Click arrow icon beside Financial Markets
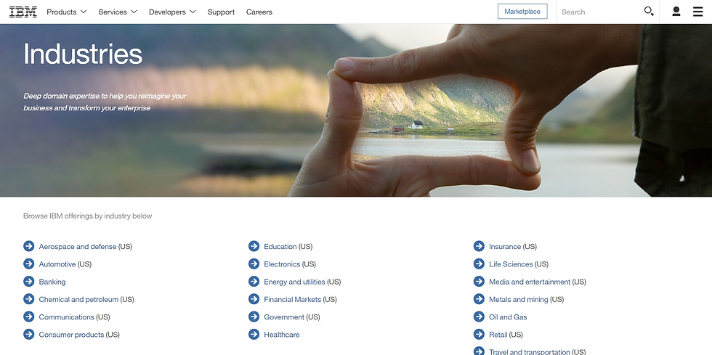Viewport: 712px width, 355px height. (254, 299)
